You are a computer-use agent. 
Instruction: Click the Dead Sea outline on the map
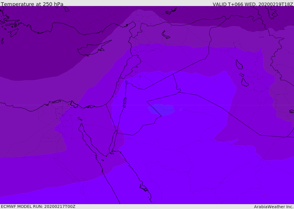pyautogui.click(x=125, y=102)
